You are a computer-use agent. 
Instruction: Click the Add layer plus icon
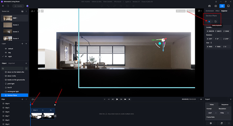coord(22,44)
